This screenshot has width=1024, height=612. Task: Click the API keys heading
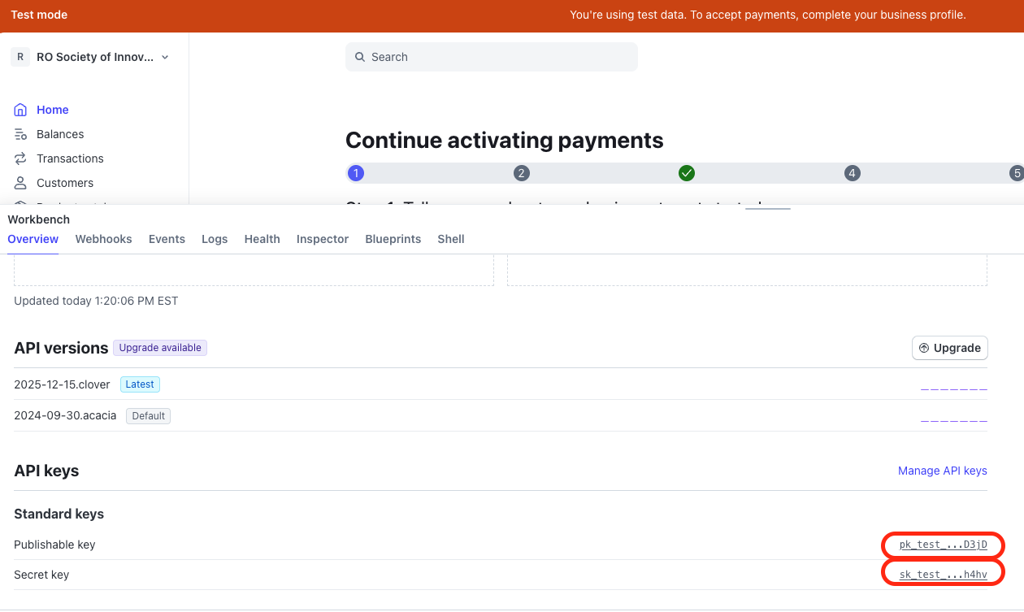[46, 471]
